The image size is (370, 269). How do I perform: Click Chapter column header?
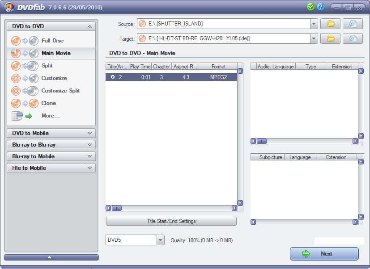(x=162, y=67)
